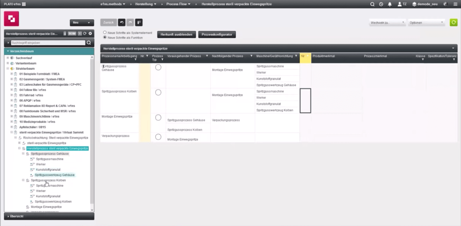Collapse table panel via header arrow at right

(x=453, y=48)
